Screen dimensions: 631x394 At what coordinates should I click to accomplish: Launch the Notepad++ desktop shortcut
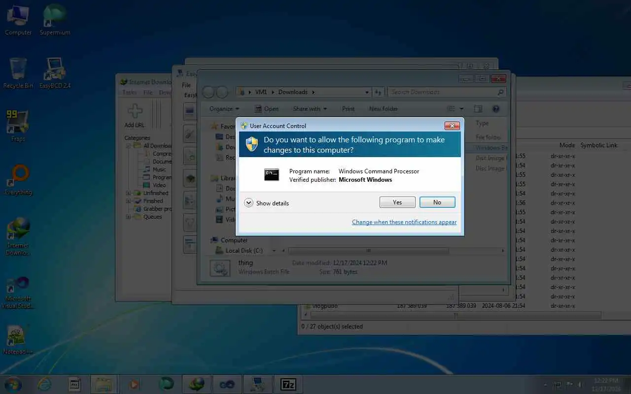18,340
